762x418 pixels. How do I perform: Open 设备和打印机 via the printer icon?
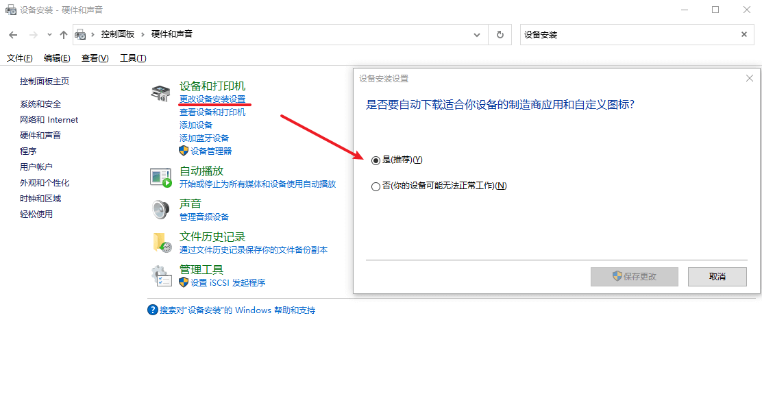[160, 93]
